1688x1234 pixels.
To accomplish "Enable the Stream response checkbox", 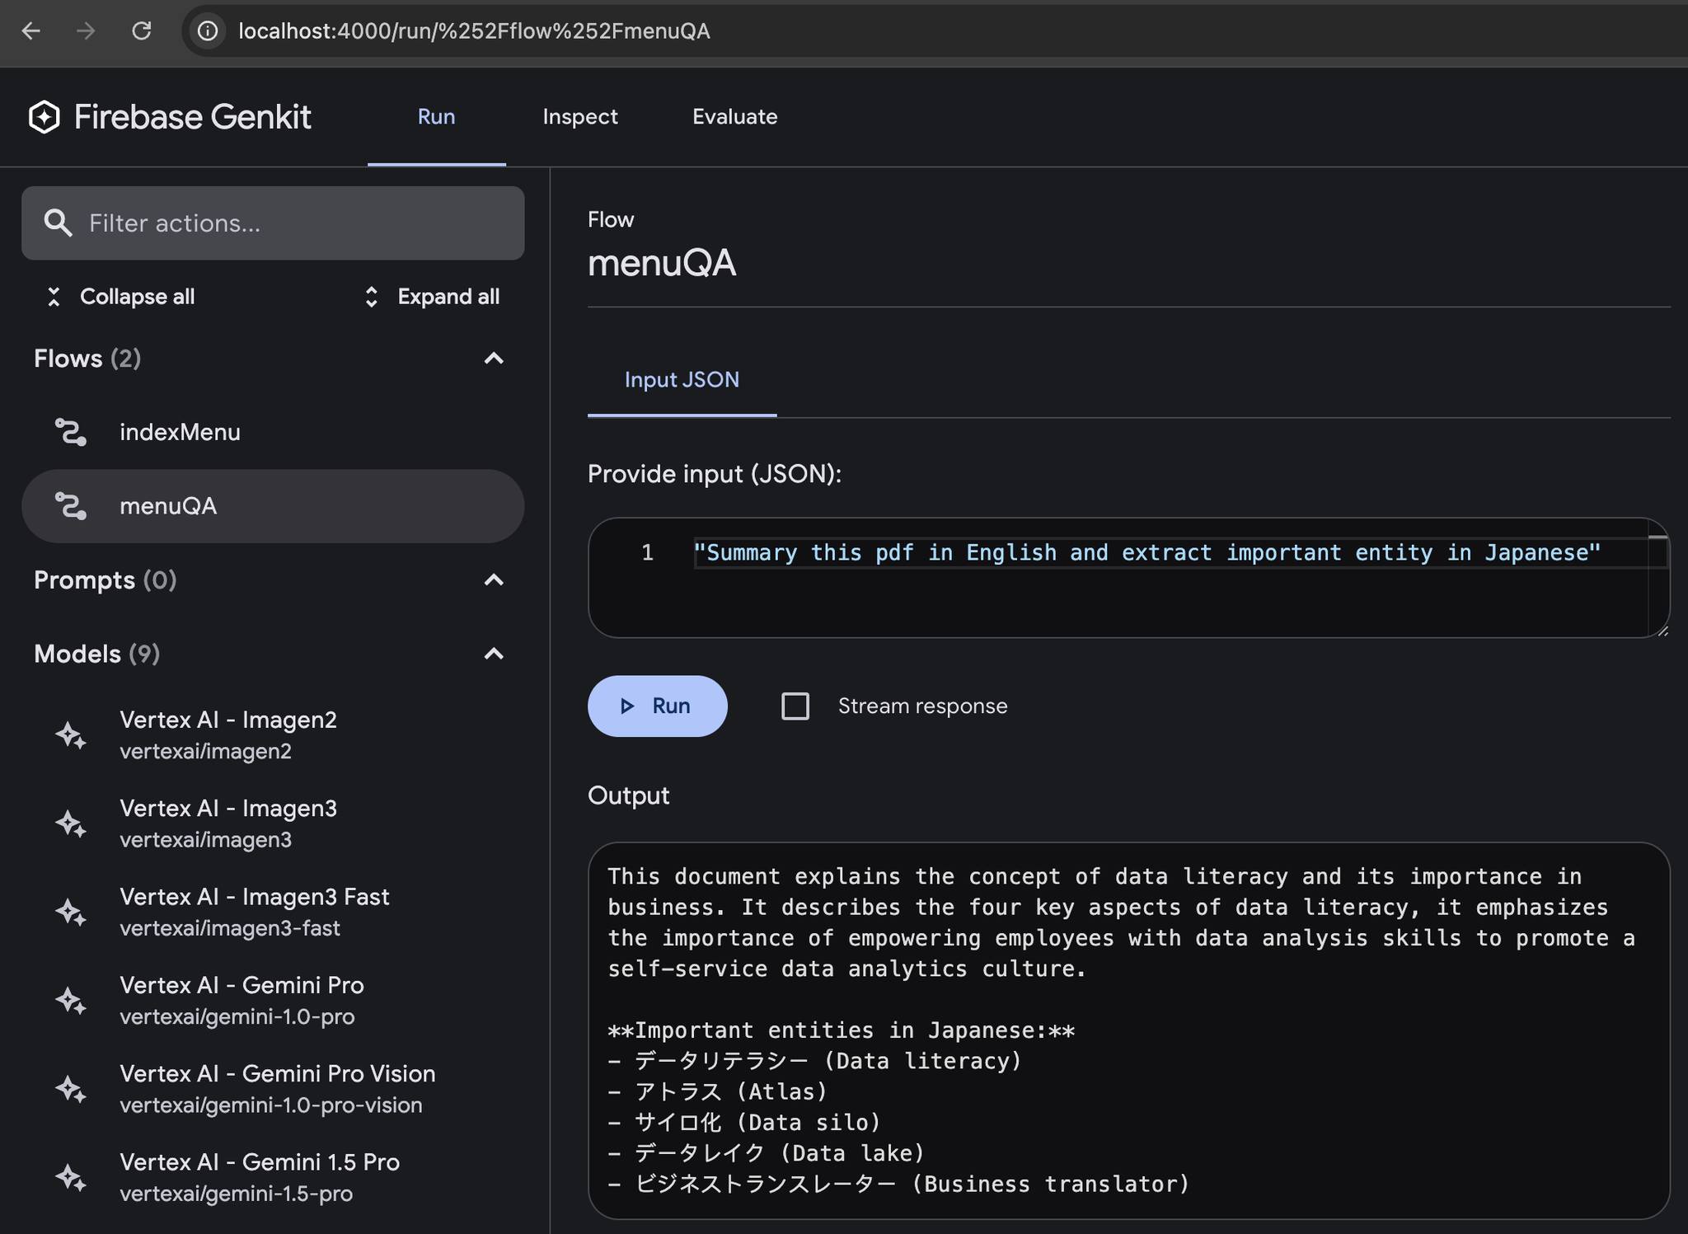I will [795, 706].
